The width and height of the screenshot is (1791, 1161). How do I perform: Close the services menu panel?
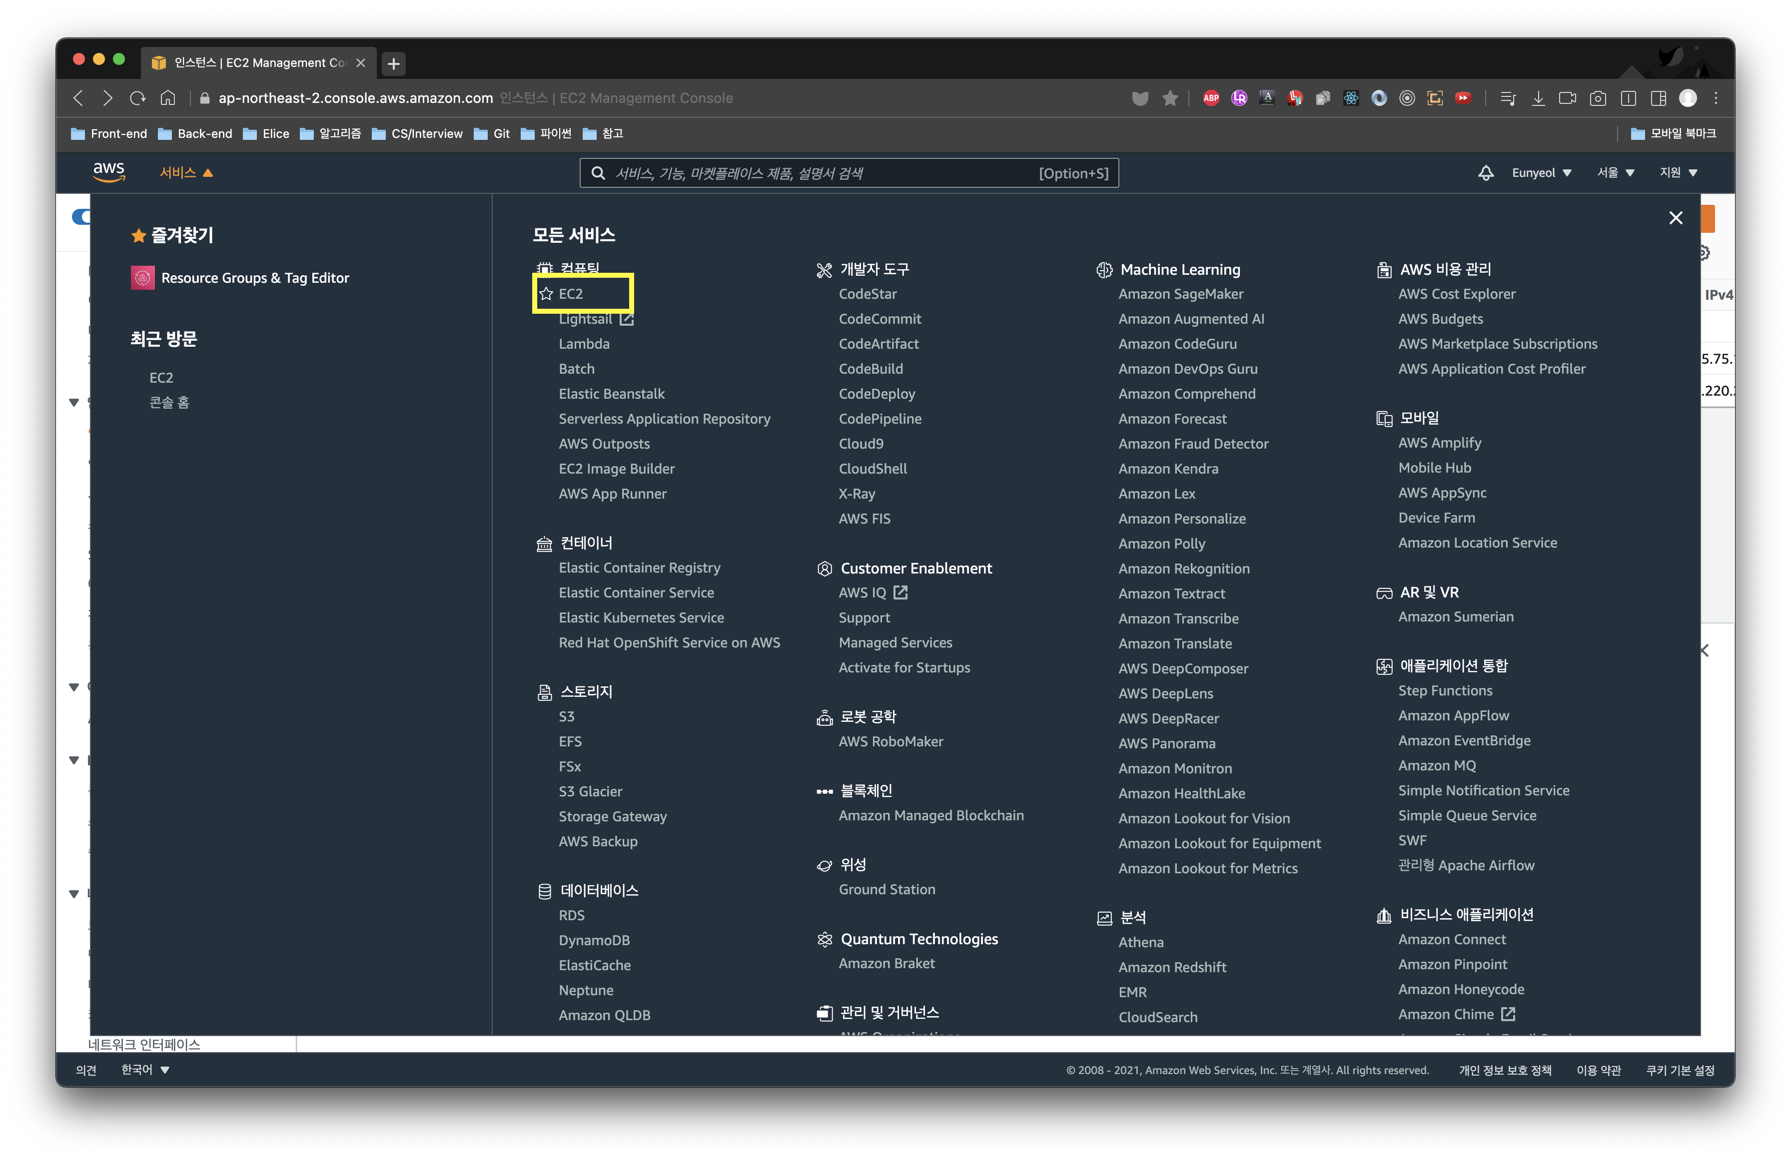[1675, 218]
